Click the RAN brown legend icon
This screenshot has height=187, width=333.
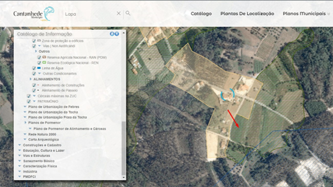coord(44,57)
